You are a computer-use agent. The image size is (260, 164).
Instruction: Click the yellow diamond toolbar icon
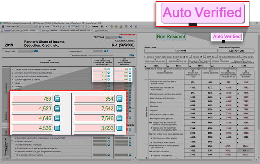pos(111,27)
